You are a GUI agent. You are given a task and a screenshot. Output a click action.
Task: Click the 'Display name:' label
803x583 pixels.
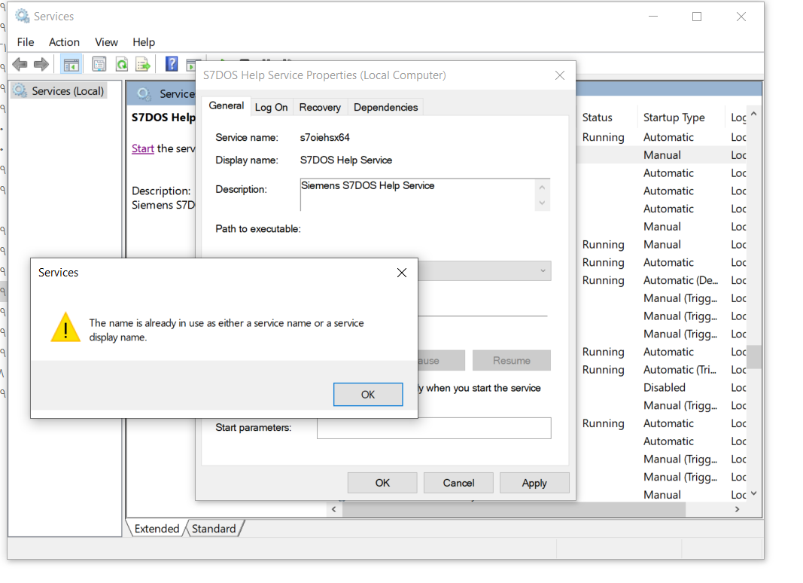click(247, 160)
